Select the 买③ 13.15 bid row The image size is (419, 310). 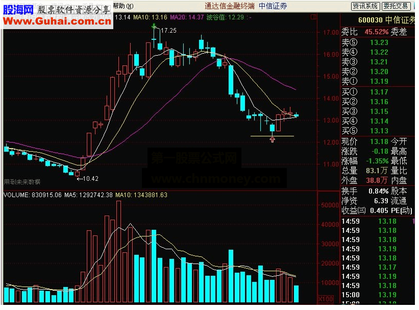point(365,111)
